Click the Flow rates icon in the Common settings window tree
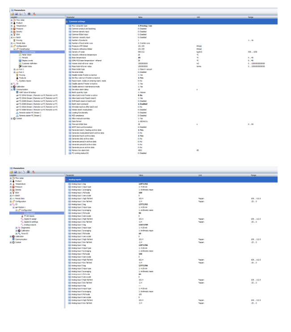Image resolution: width=291 pixels, height=332 pixels. click(14, 20)
